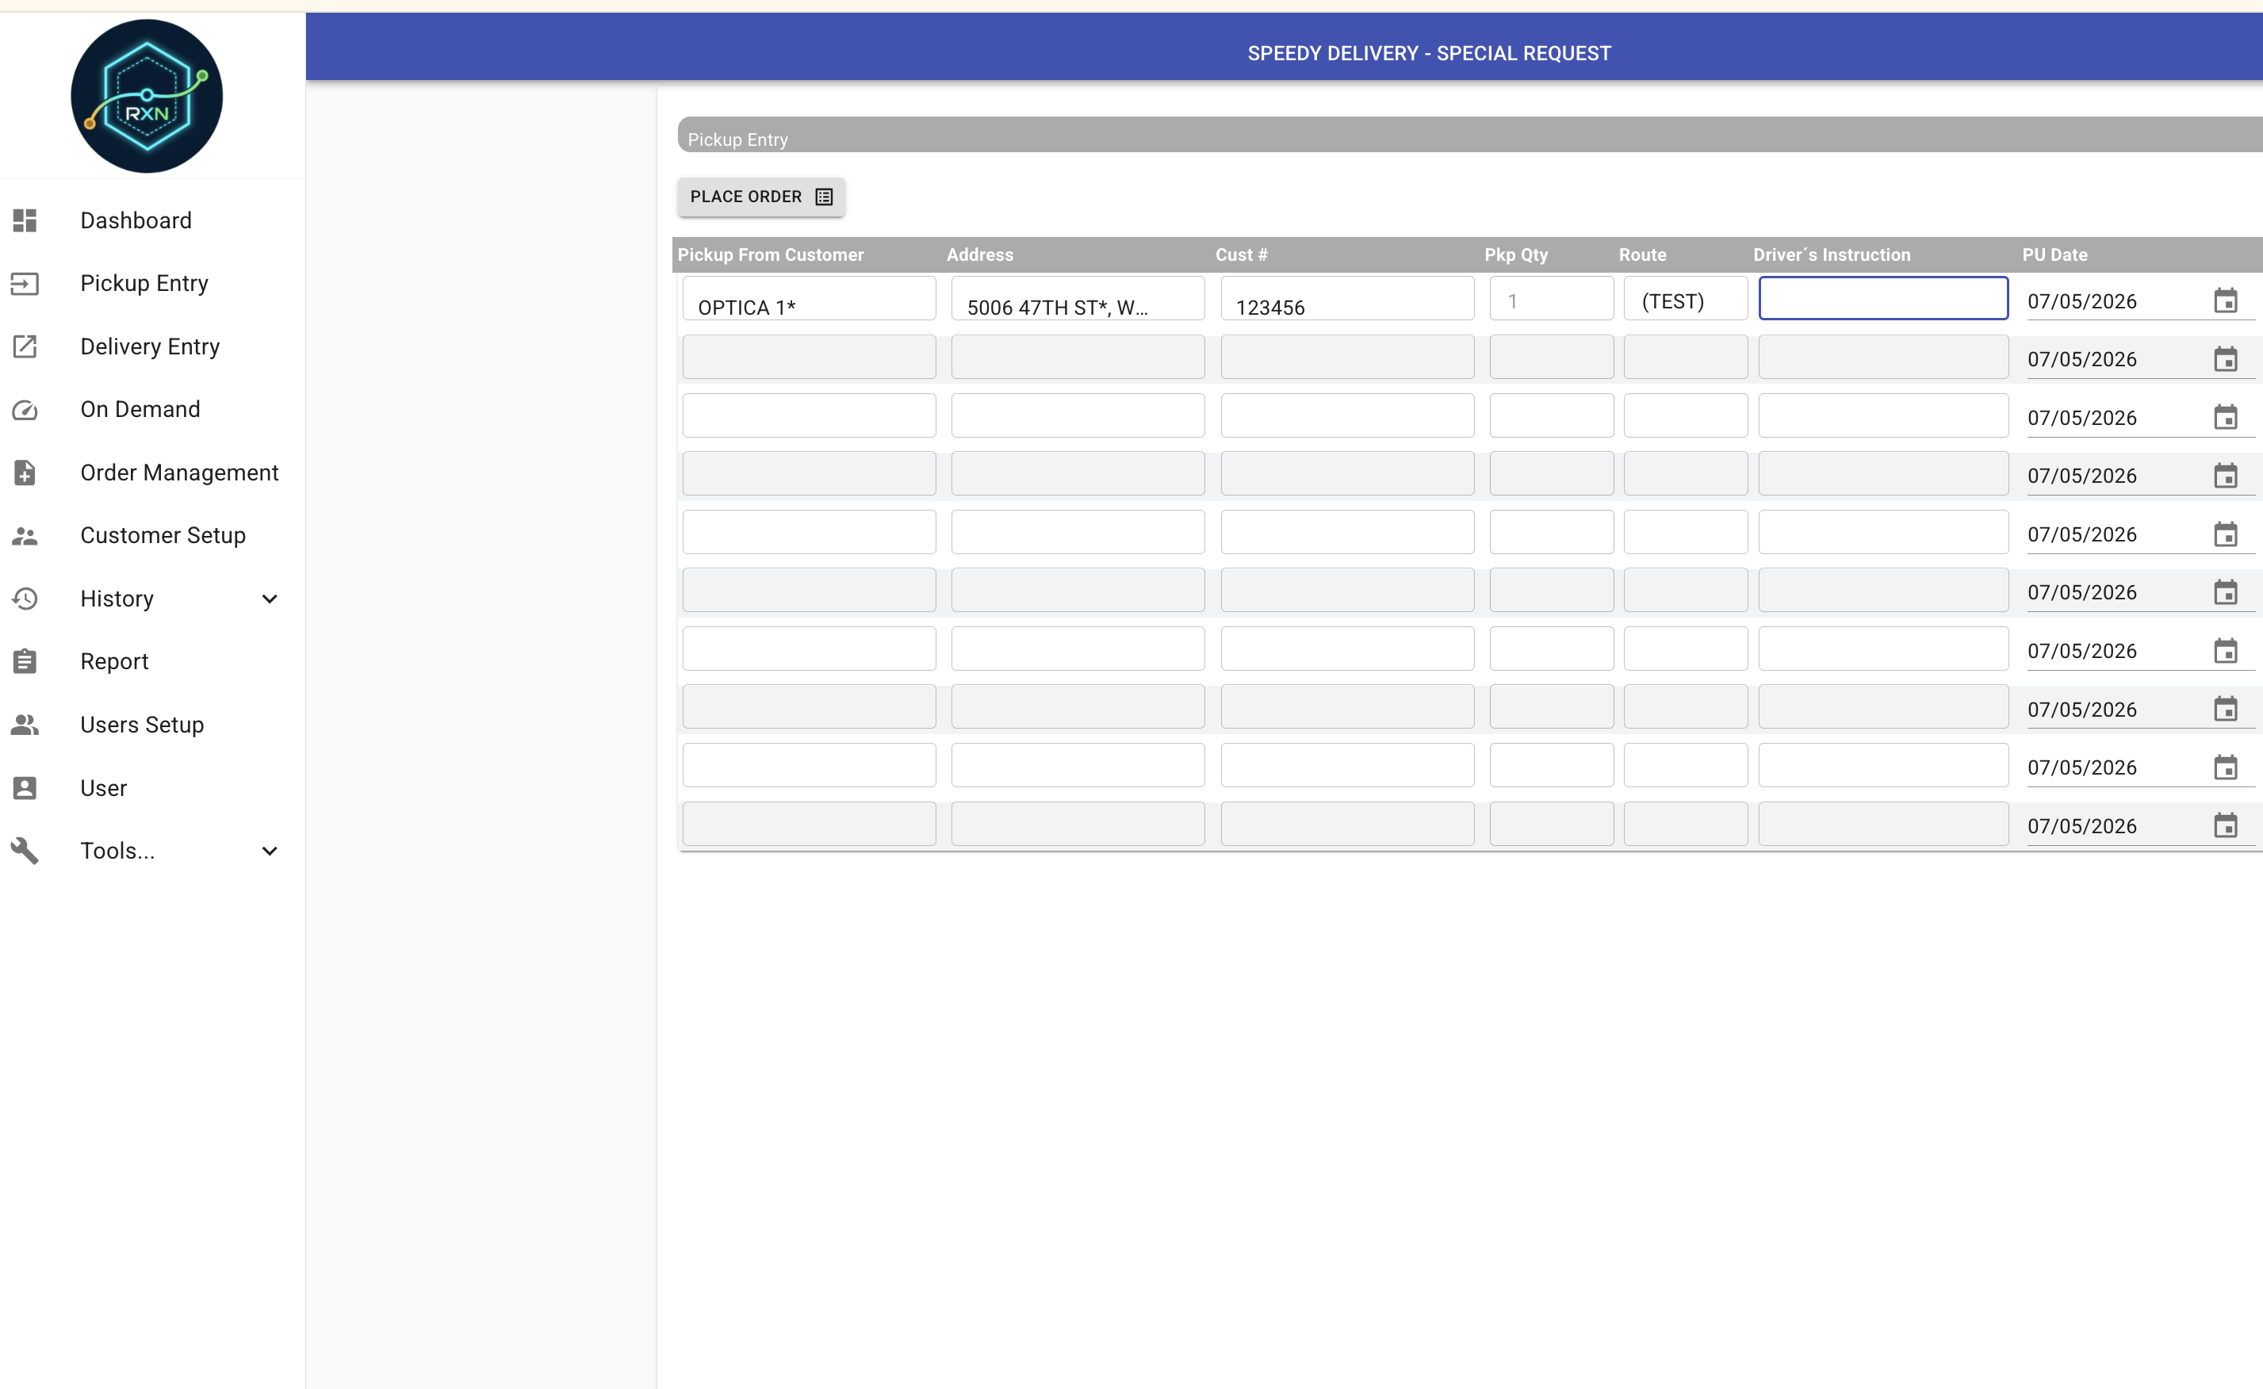Screen dimensions: 2263x1389
Task: Click Pkp Qty field in seventh row
Action: pyautogui.click(x=1551, y=649)
